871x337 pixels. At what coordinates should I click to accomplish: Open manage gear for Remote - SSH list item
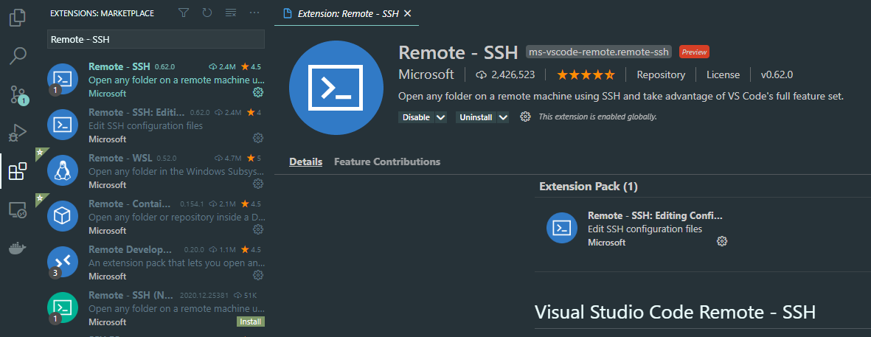tap(257, 91)
